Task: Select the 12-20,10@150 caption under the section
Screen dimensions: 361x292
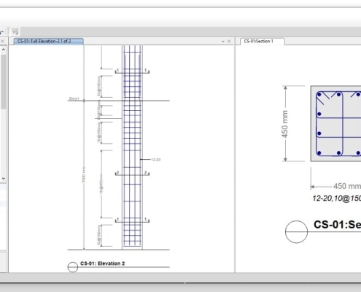Action: coord(337,199)
